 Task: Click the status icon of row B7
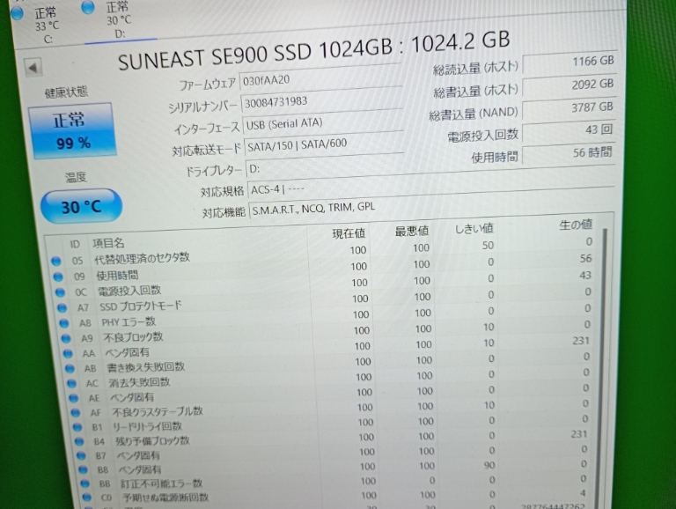pyautogui.click(x=81, y=456)
